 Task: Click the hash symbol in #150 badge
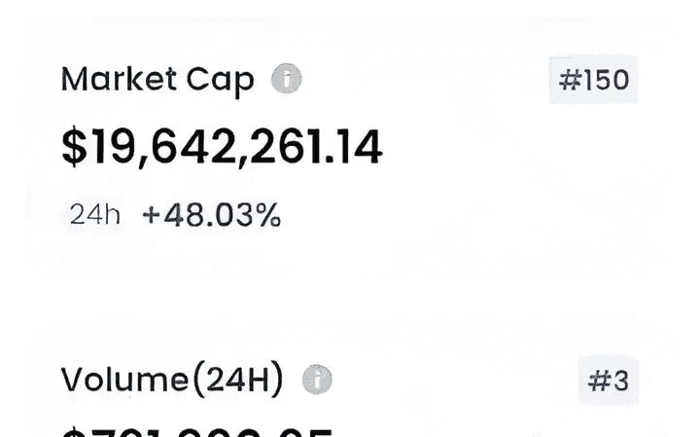pos(569,80)
